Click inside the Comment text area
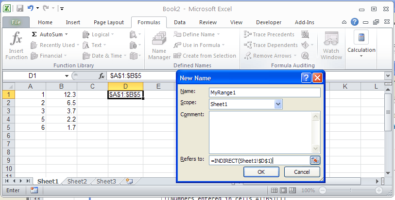Image resolution: width=395 pixels, height=200 pixels. pos(260,132)
